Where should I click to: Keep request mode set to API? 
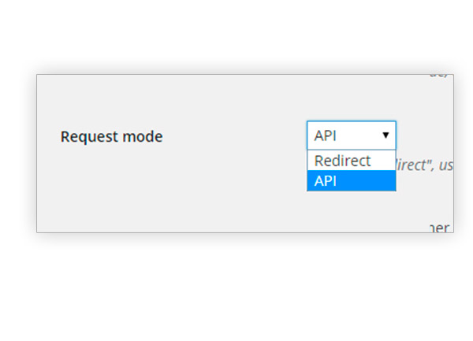tap(351, 181)
